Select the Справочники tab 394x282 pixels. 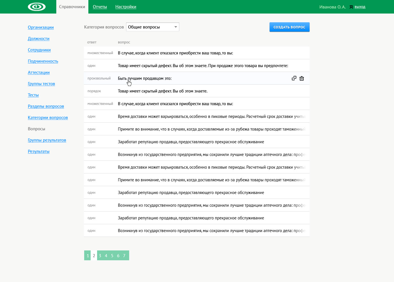coord(72,7)
